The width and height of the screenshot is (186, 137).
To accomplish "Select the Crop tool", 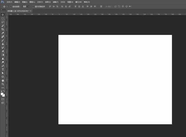I will point(3,29).
